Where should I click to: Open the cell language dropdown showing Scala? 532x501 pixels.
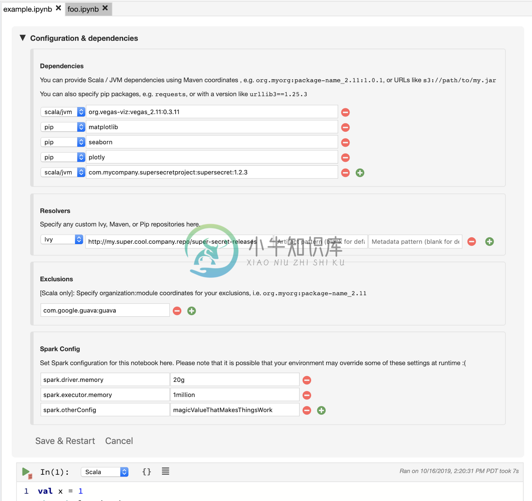(104, 472)
